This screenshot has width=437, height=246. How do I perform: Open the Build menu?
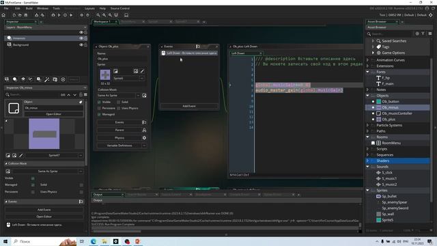pos(29,8)
